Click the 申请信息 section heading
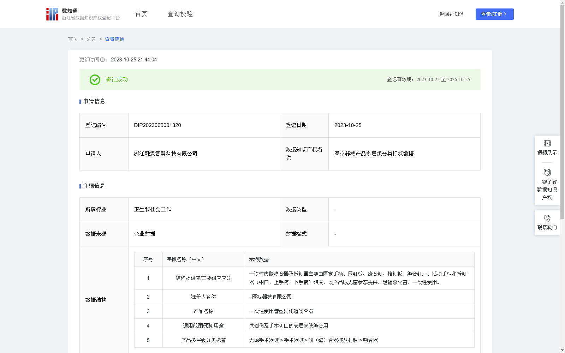 pos(94,102)
